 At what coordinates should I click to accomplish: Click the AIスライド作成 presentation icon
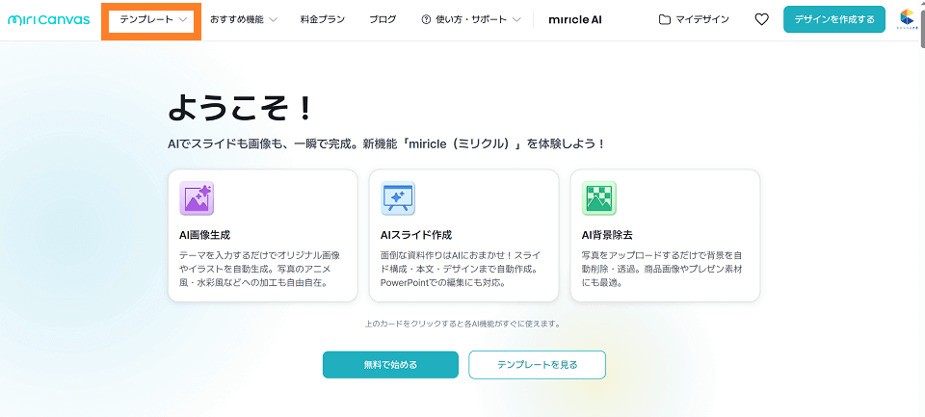398,198
